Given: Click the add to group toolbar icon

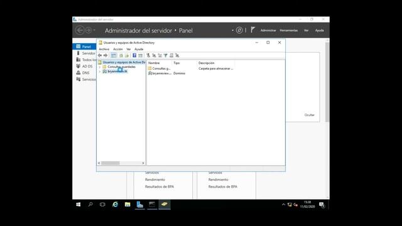Looking at the screenshot, I should [177, 55].
